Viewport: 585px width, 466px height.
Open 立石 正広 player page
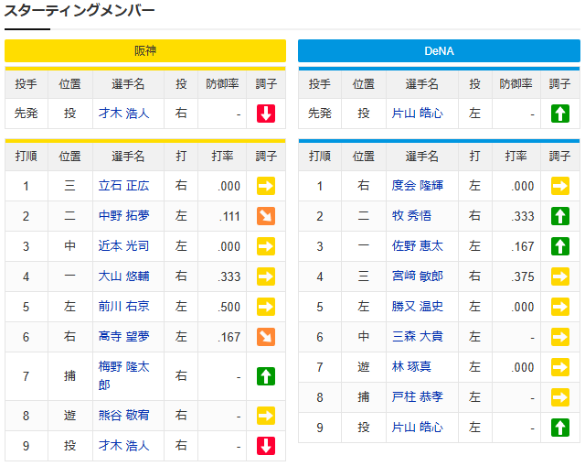point(124,186)
